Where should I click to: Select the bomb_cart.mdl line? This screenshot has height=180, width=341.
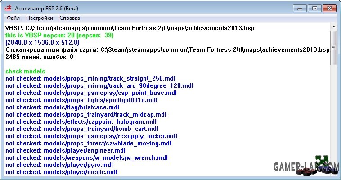[82, 129]
